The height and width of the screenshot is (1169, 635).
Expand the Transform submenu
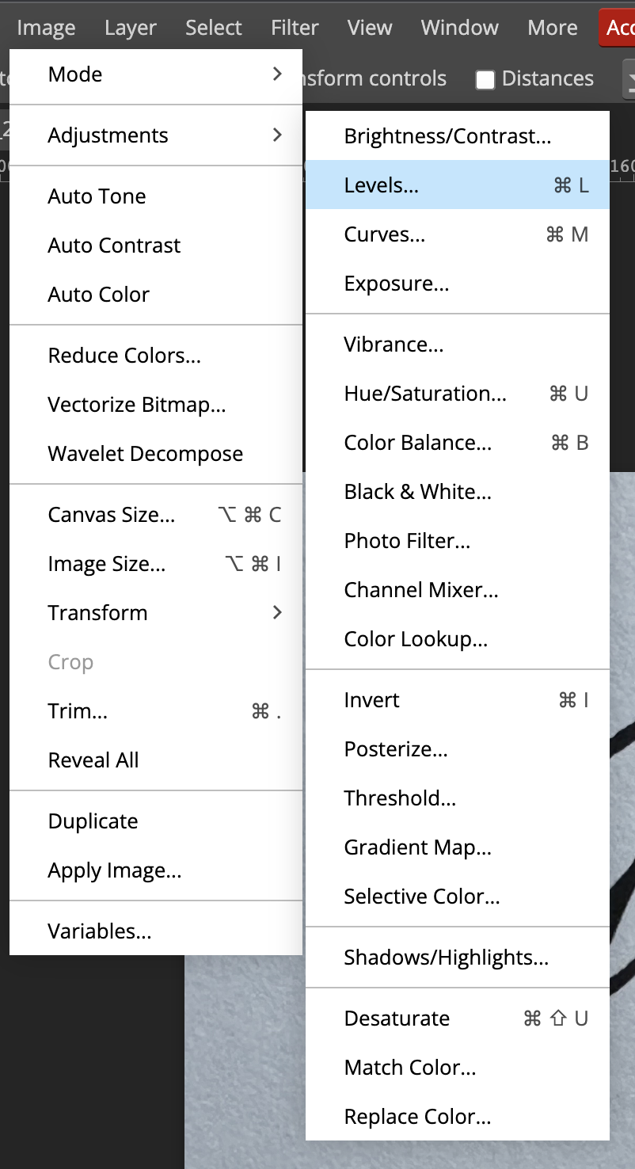click(155, 613)
